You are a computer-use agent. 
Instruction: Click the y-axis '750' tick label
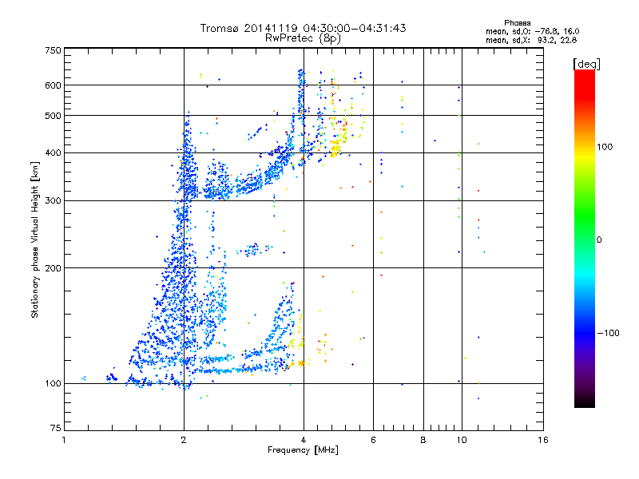53,50
